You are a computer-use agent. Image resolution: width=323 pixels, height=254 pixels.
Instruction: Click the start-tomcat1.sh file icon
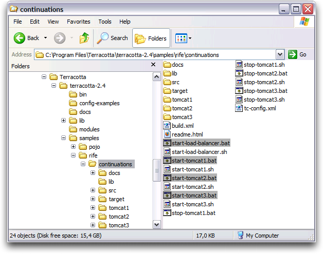[x=167, y=169]
